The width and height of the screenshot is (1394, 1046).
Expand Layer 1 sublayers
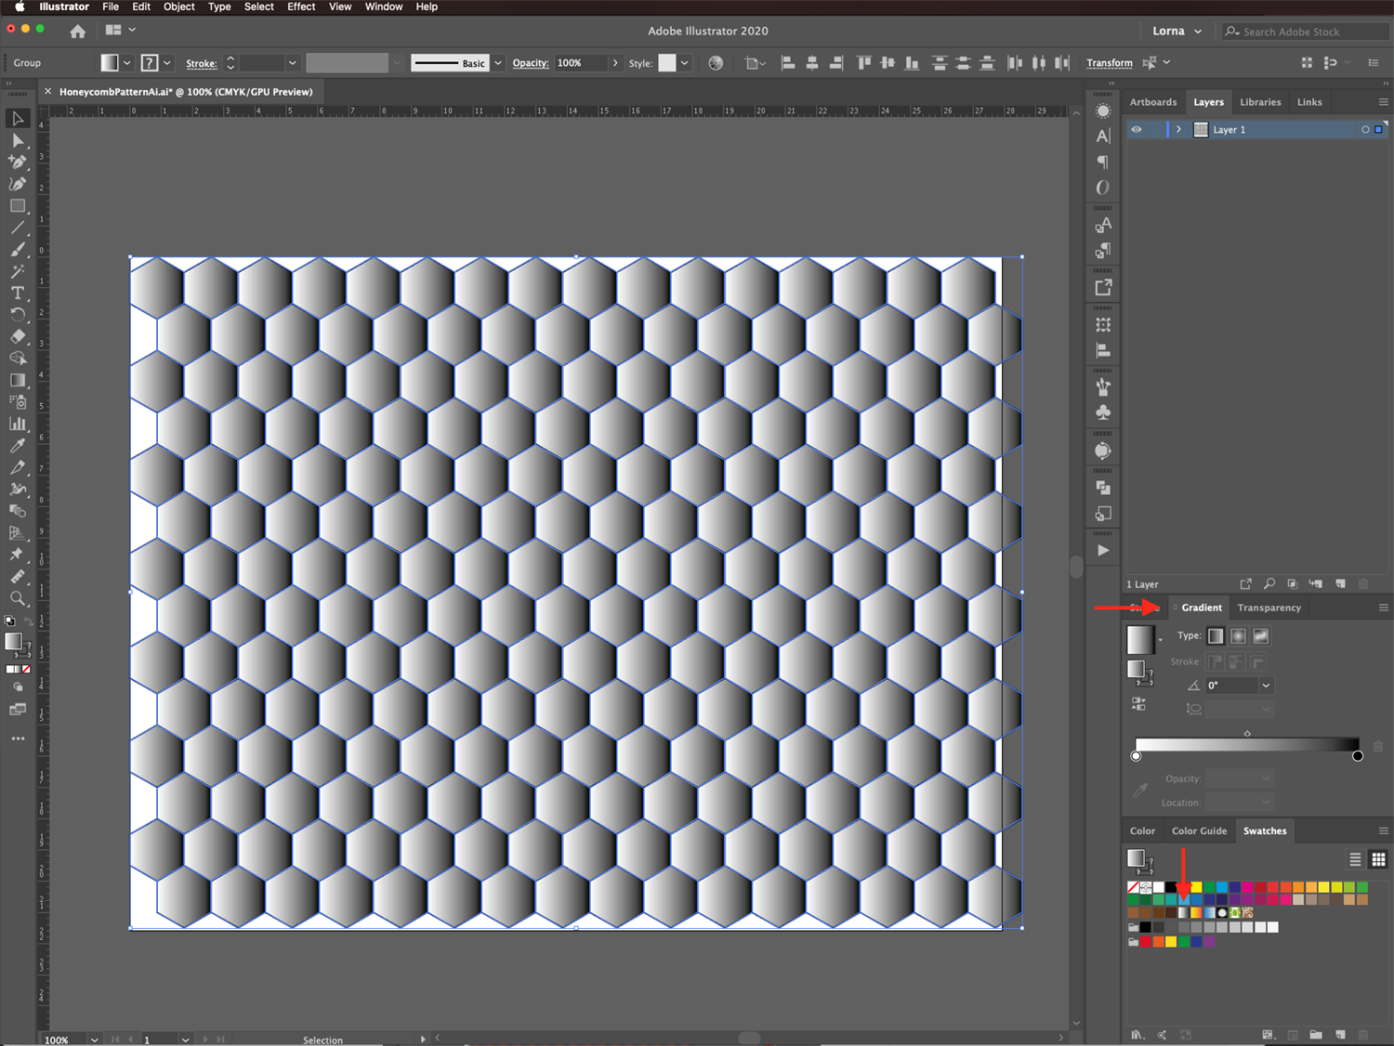tap(1178, 129)
